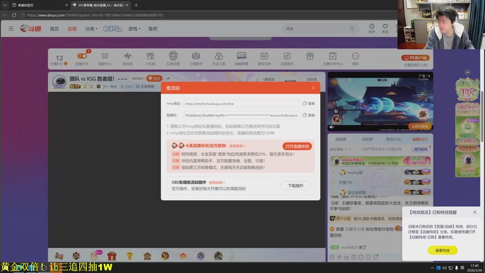The image size is (485, 273).
Task: Click the gift box icon beside 正版音乐
Action: pos(310,56)
